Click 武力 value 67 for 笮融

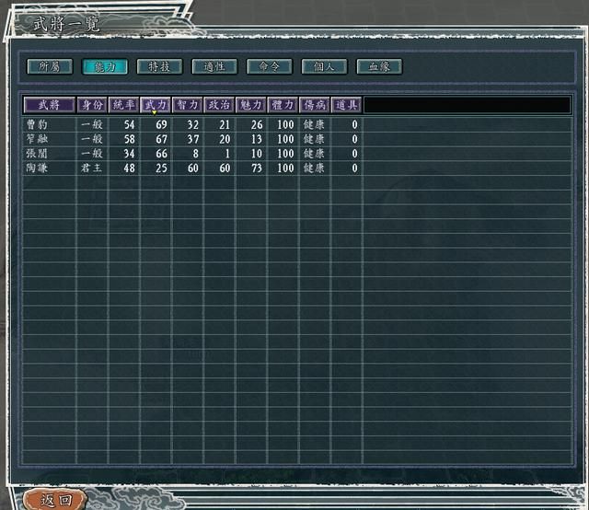coord(162,139)
